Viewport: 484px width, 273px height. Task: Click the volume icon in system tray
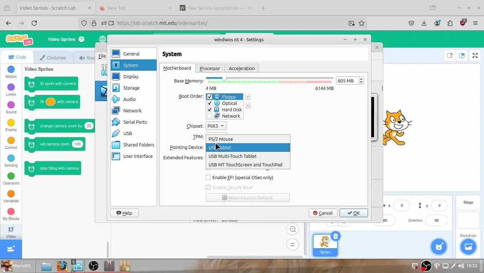pos(461,266)
